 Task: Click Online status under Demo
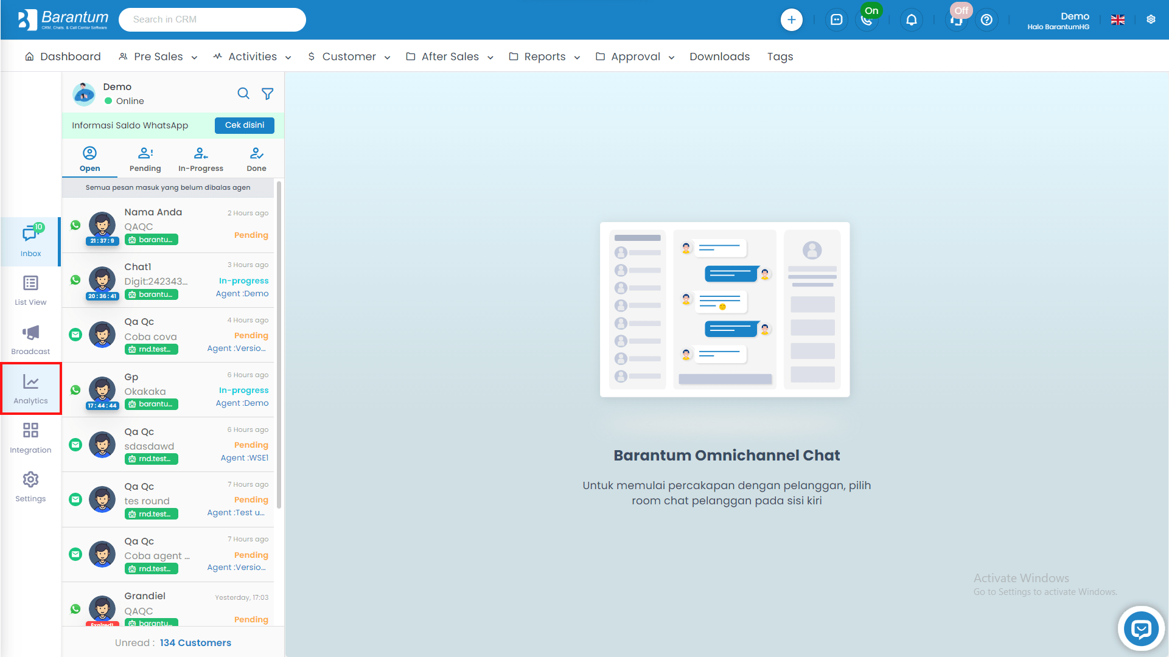(124, 101)
